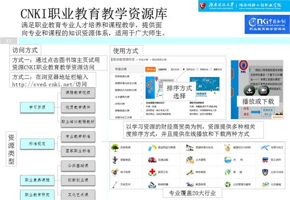
Task: Click the currently selected display mode radio
Action: pos(184,69)
